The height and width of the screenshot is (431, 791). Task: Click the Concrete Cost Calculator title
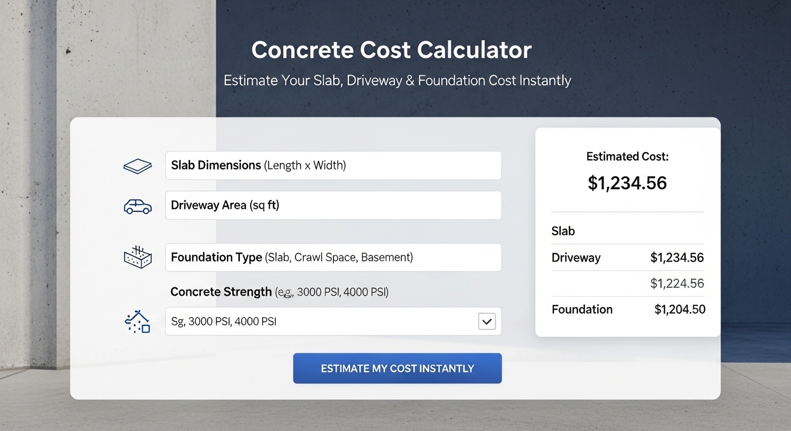pyautogui.click(x=392, y=50)
